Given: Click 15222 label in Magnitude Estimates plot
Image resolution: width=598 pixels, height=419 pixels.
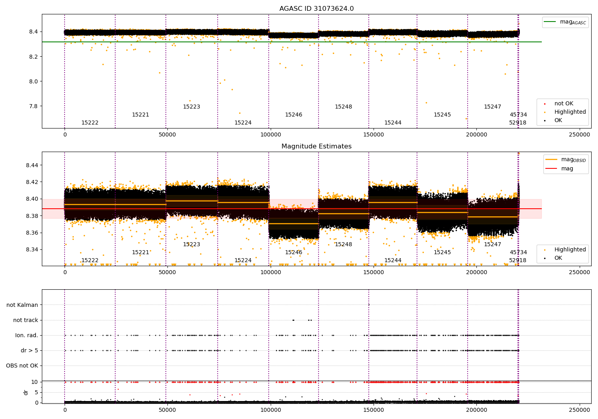Looking at the screenshot, I should pos(90,261).
